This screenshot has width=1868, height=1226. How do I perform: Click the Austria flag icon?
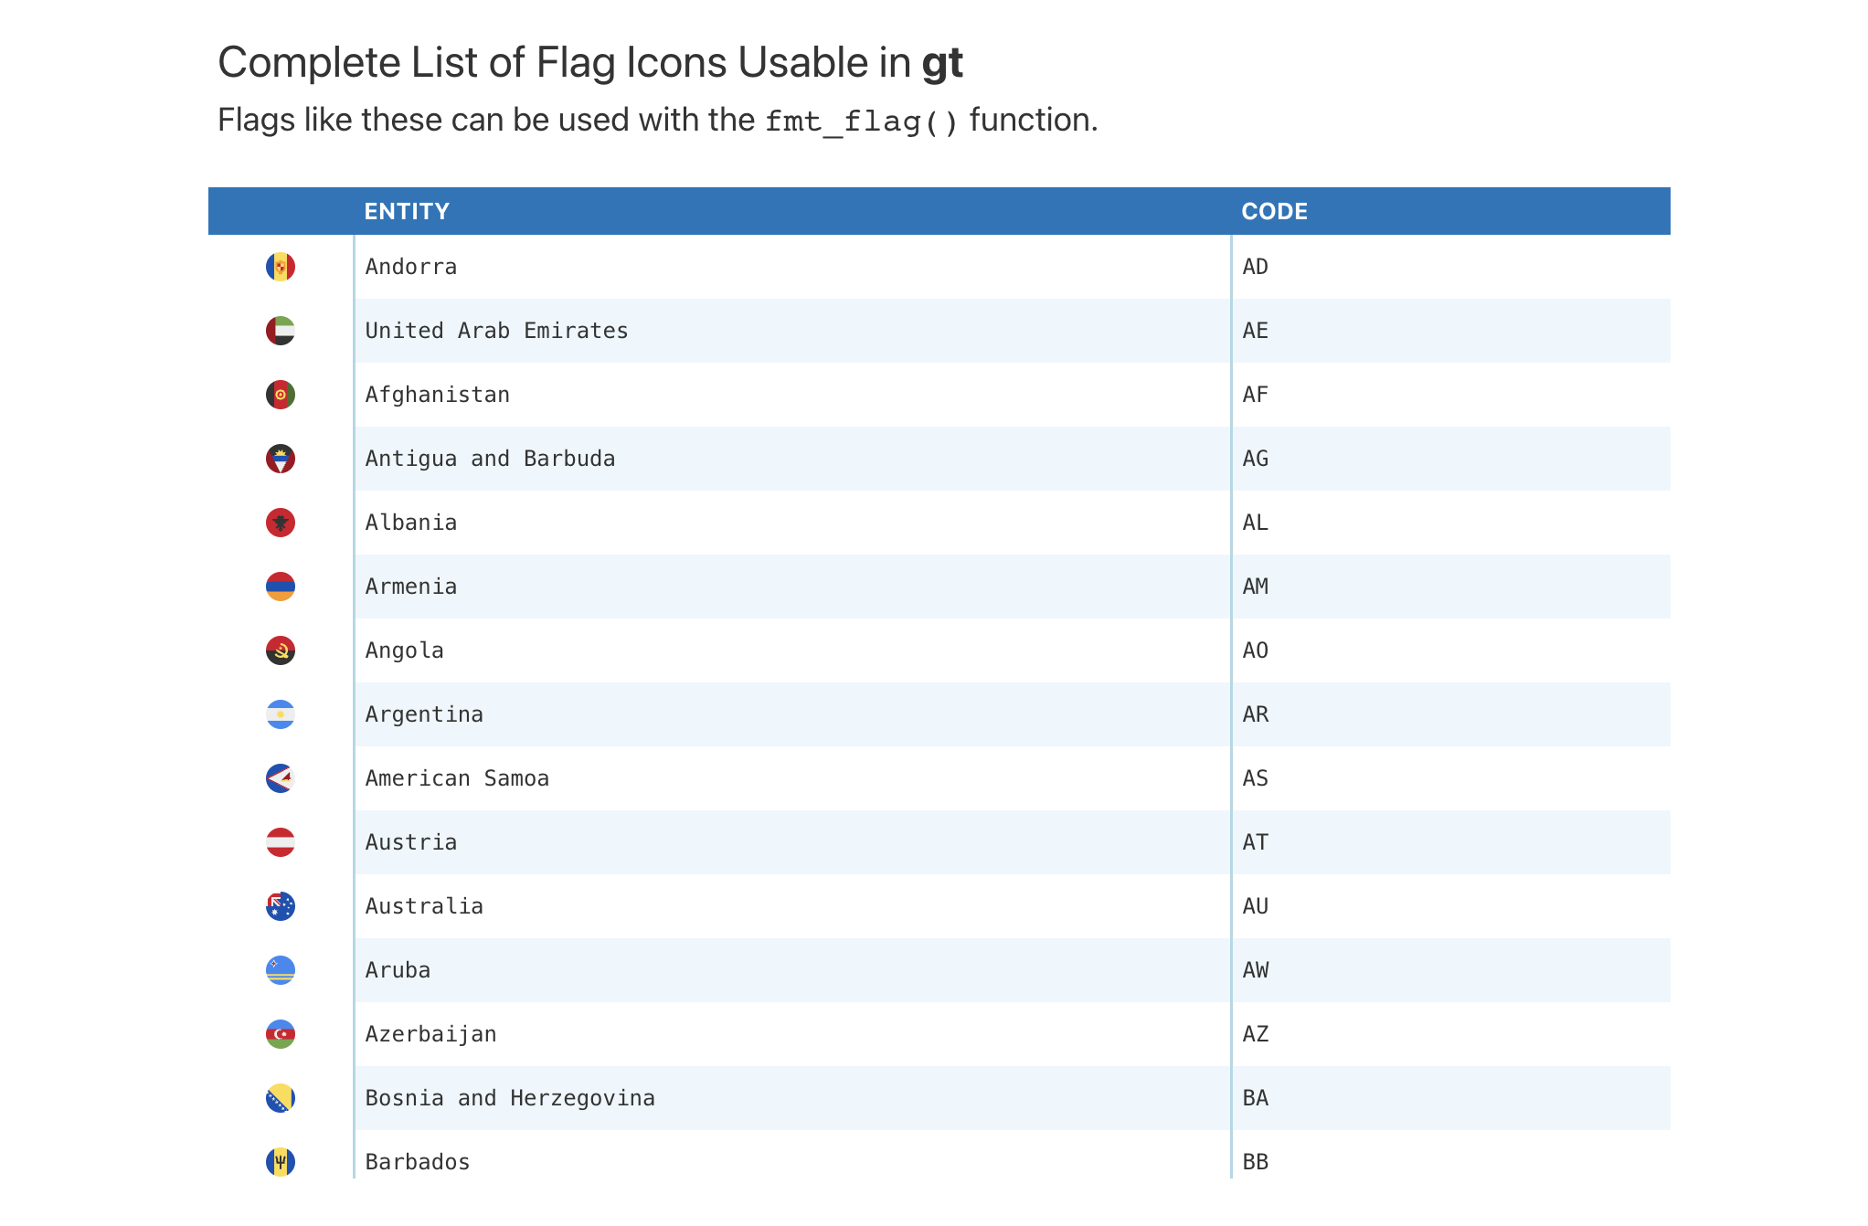point(281,842)
